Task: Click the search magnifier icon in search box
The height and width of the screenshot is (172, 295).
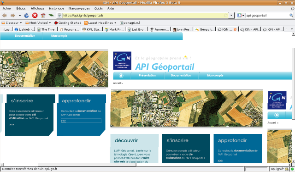Action: coord(291,15)
